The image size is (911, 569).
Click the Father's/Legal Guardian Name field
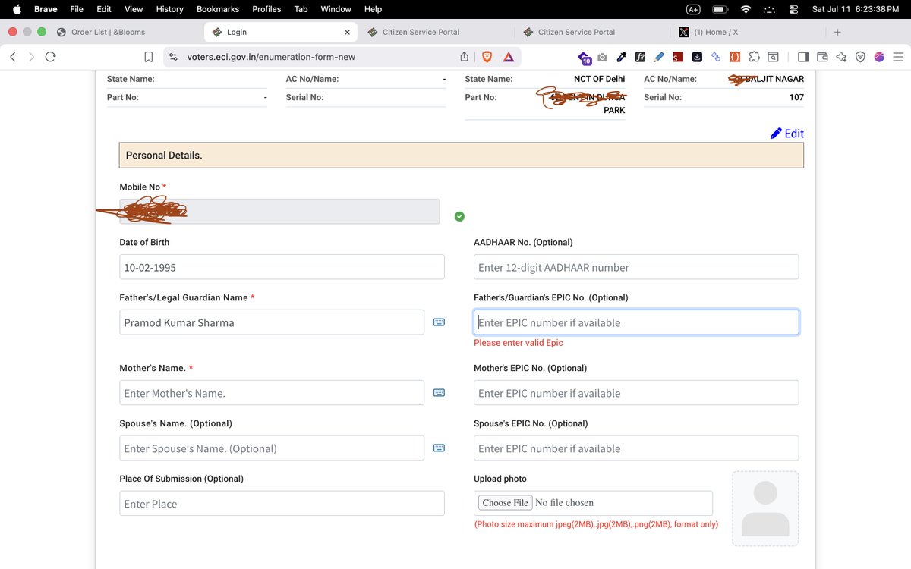(272, 322)
